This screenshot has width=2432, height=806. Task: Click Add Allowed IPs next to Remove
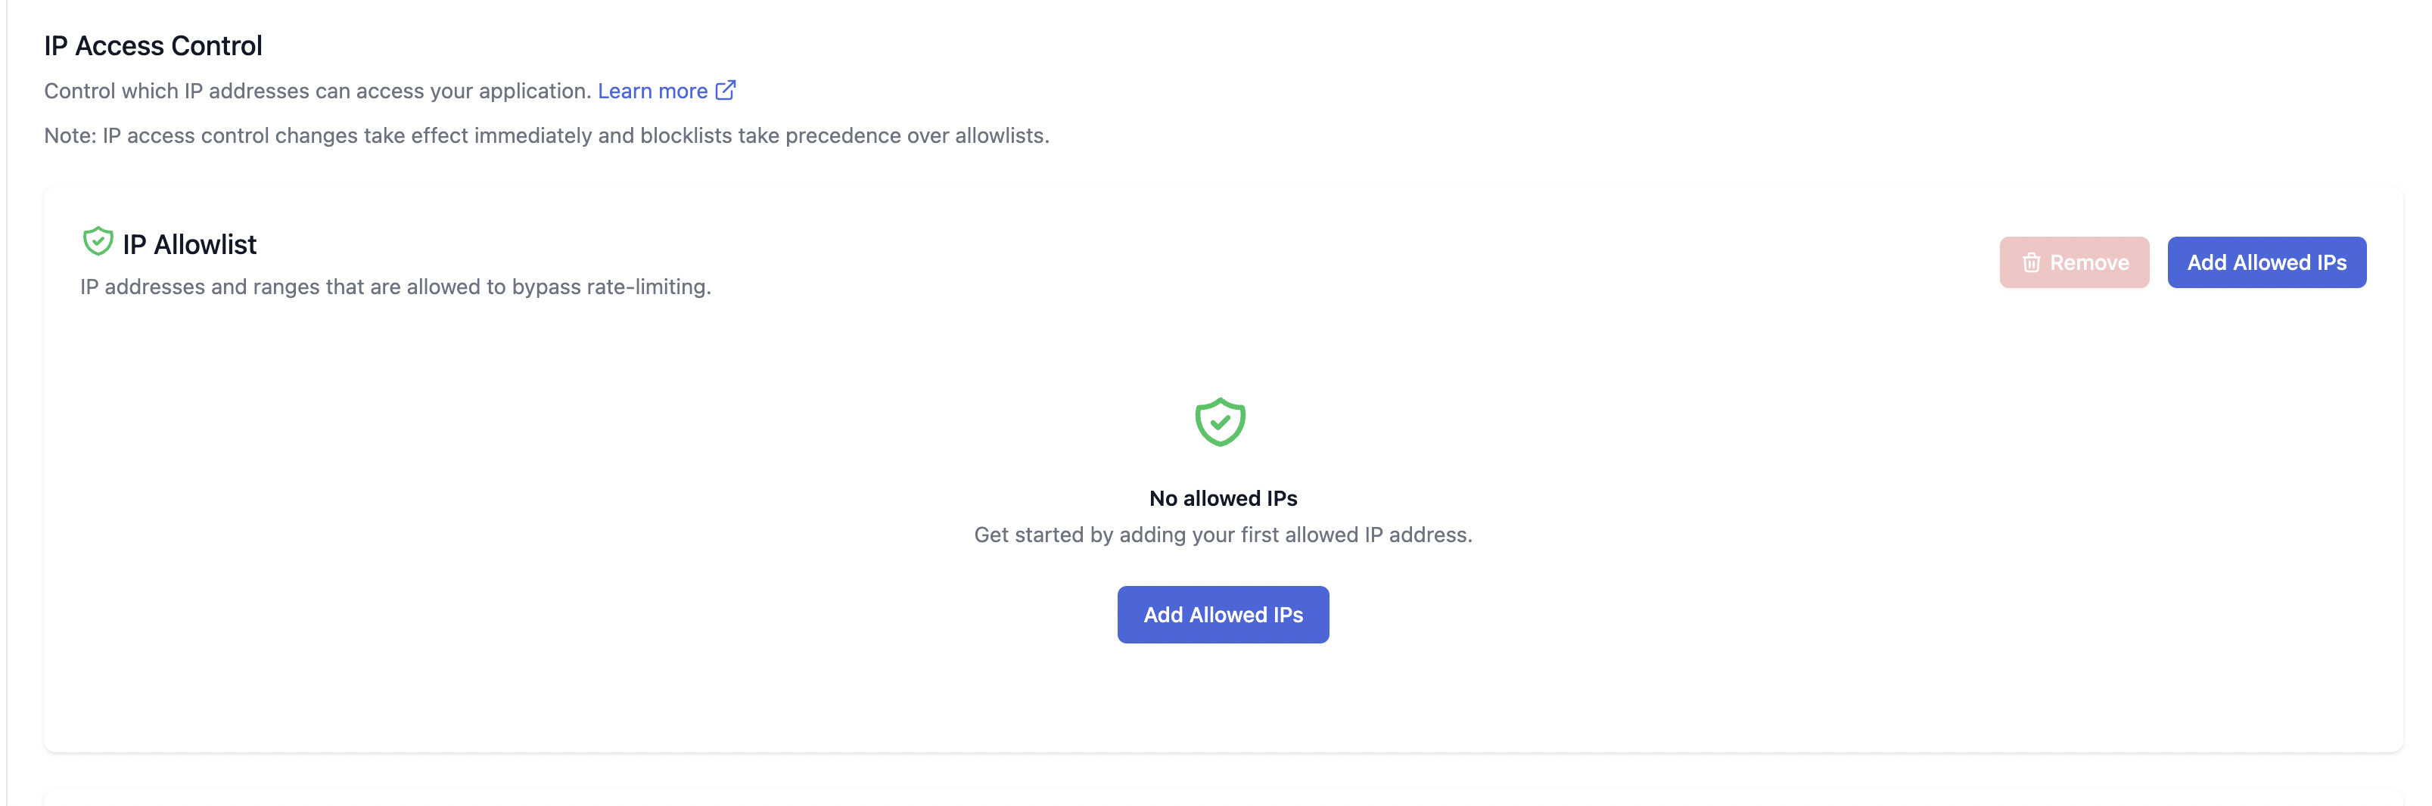2266,262
